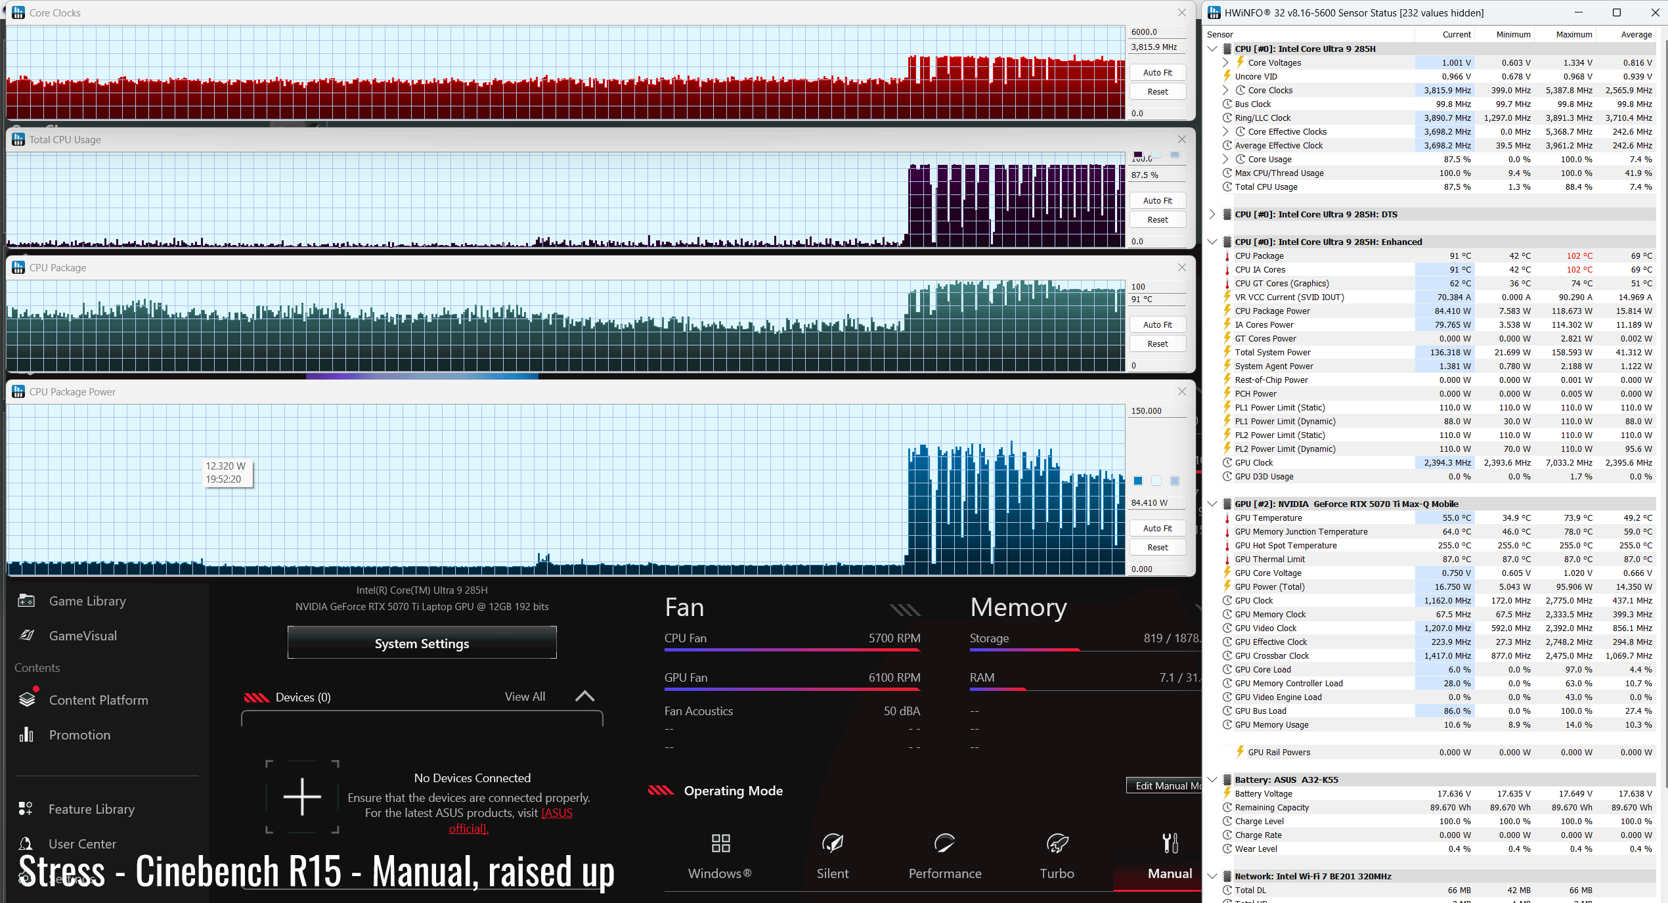Click Auto Fit in CPU Package Power graph

point(1157,529)
